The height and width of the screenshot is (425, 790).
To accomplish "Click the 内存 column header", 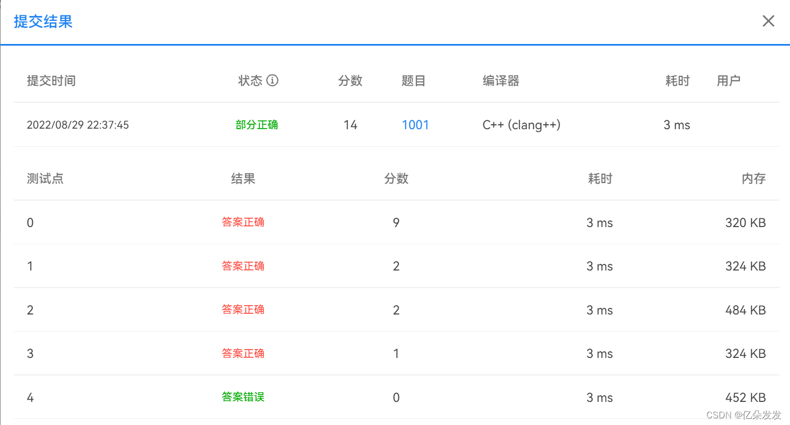I will (x=754, y=179).
